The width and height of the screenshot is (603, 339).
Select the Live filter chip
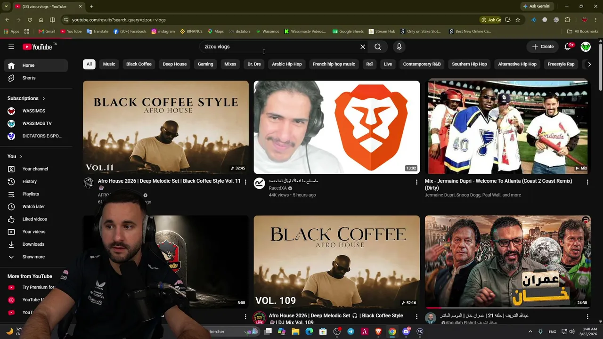point(388,64)
